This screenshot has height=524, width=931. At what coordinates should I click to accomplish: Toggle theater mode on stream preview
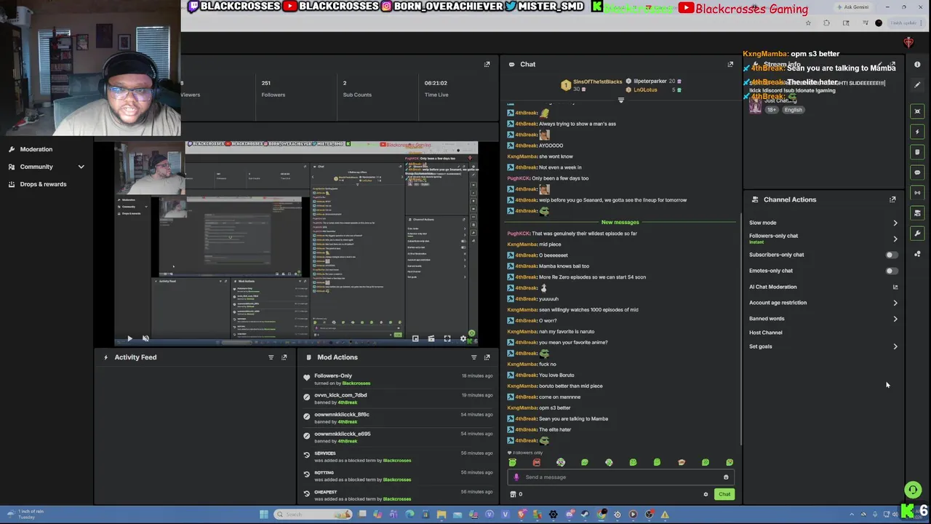click(x=431, y=338)
